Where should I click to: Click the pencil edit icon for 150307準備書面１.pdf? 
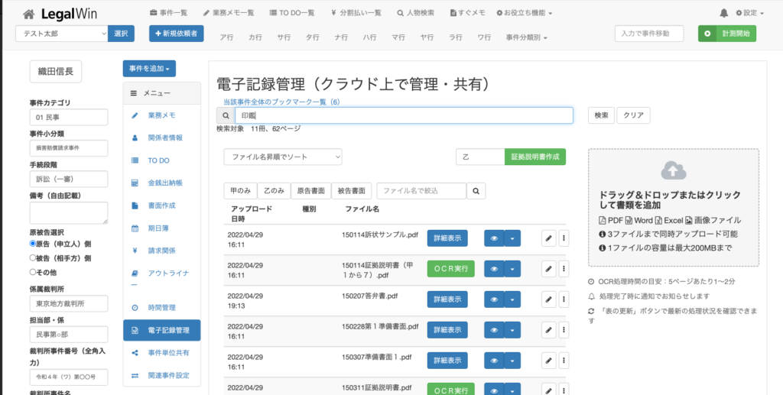(x=548, y=361)
